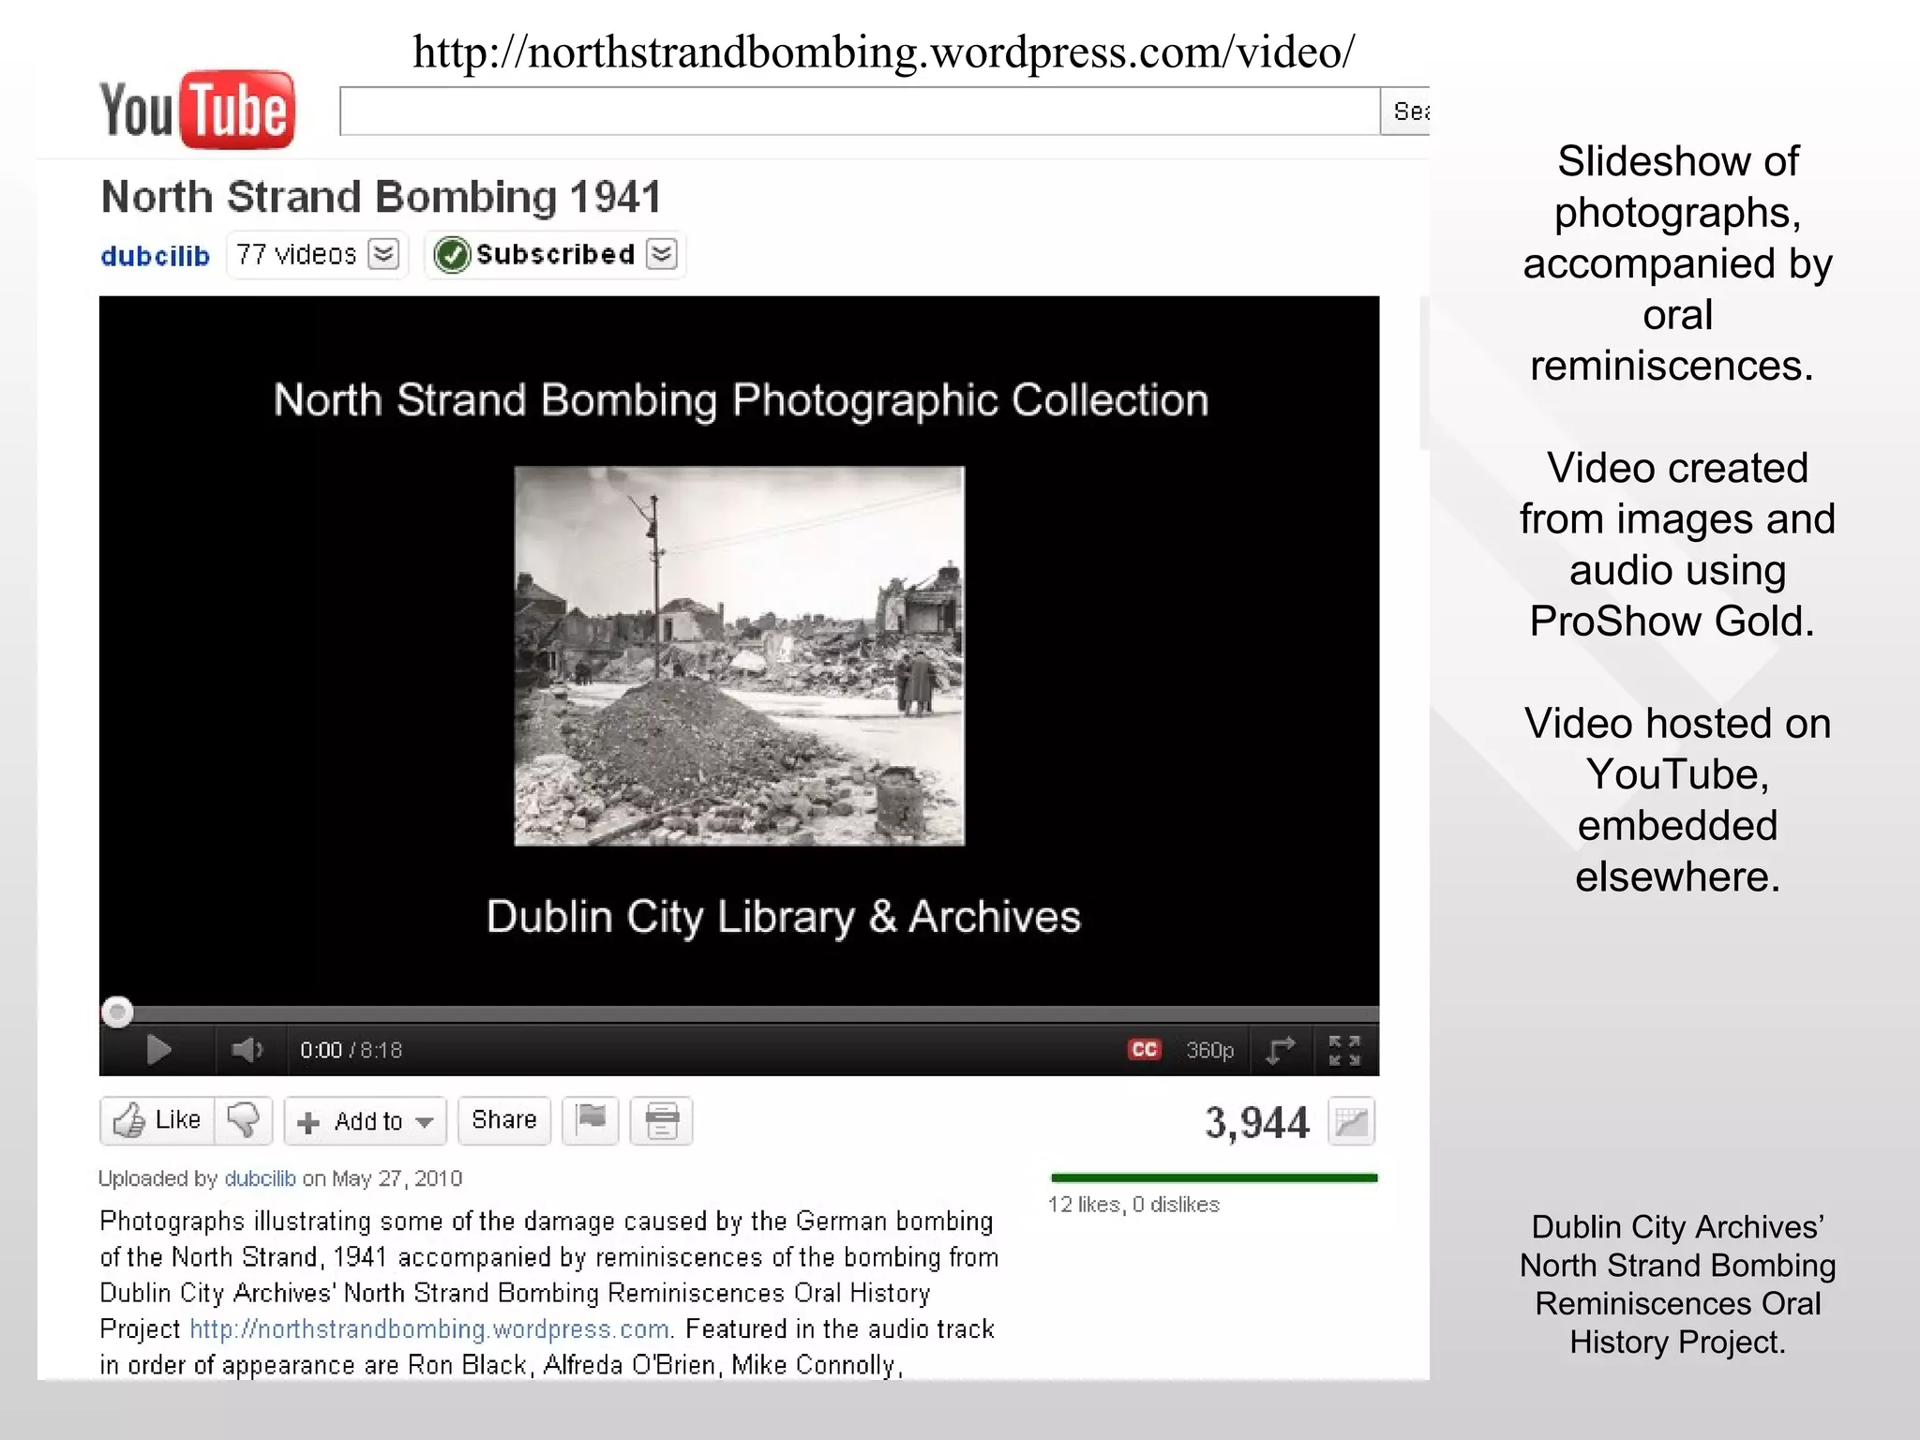Screen dimensions: 1920x1440
Task: Click the expand player size icon
Action: point(1280,1050)
